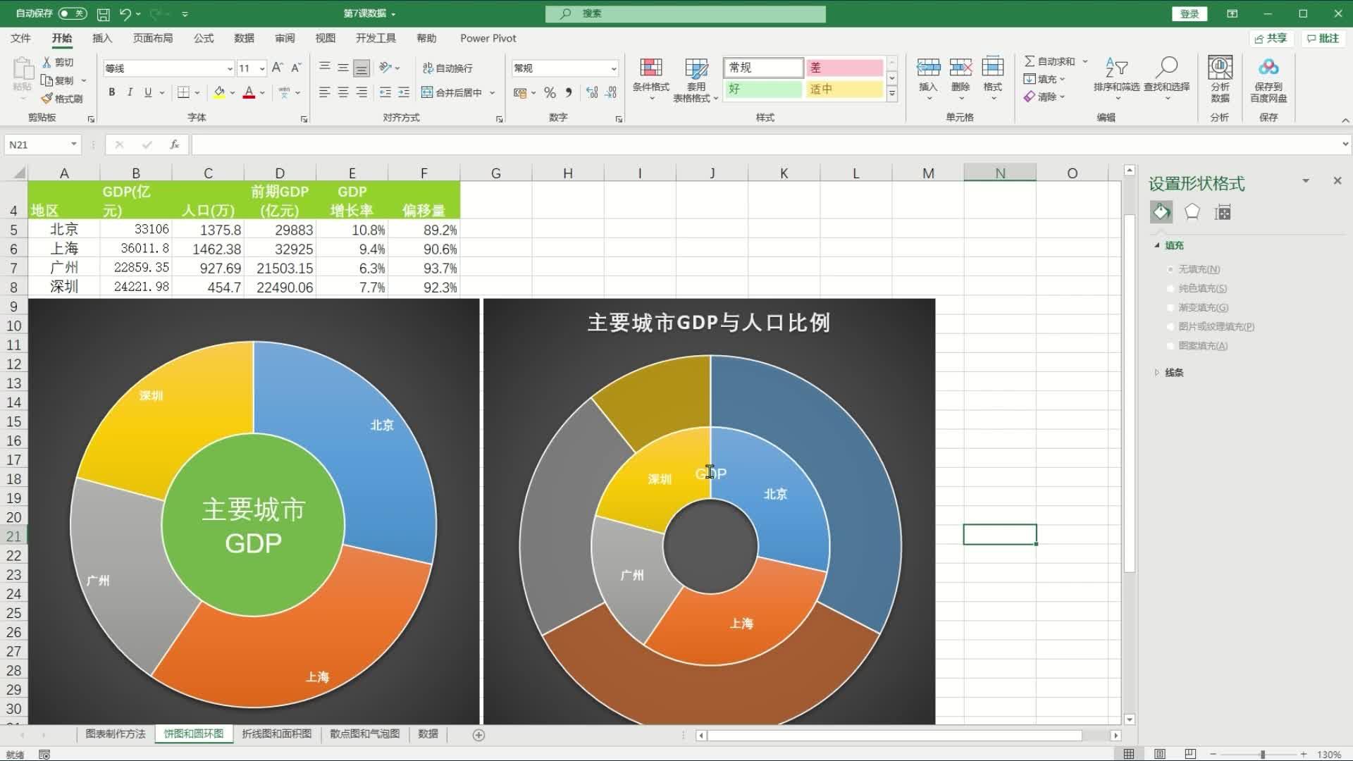Screen dimensions: 1353x761
Task: Click the font color A icon
Action: (x=249, y=92)
